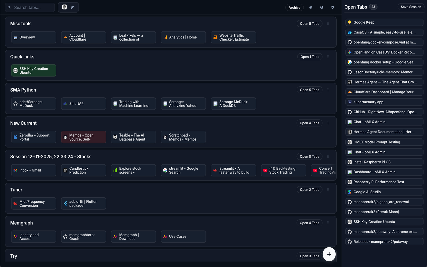Image resolution: width=427 pixels, height=267 pixels.
Task: Select the Cloudflare Dashboard open tab
Action: (x=384, y=92)
